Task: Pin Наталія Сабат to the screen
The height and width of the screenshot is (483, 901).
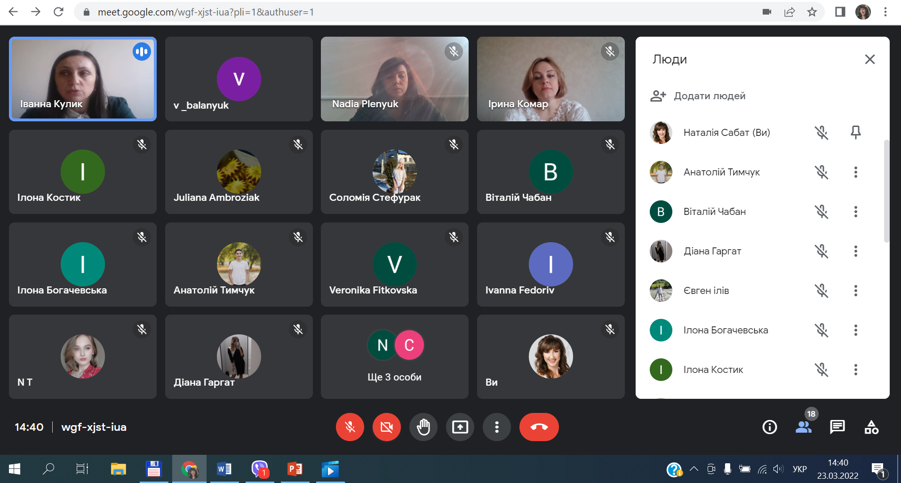Action: pyautogui.click(x=855, y=133)
